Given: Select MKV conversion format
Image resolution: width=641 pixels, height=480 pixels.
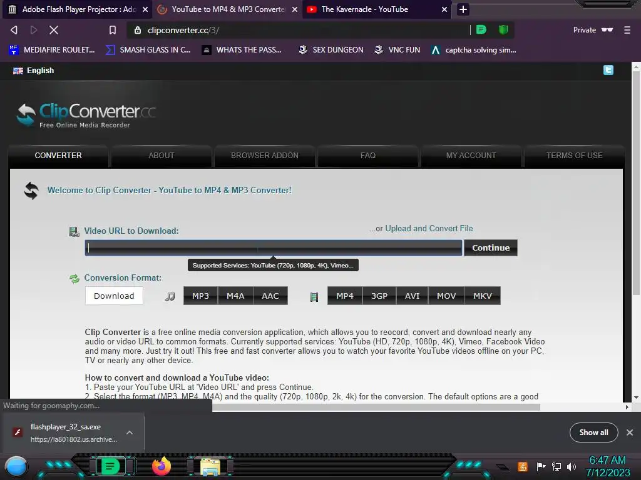Looking at the screenshot, I should (x=483, y=296).
